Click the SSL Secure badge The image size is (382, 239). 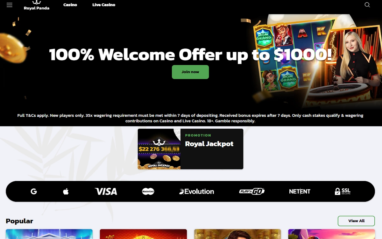(343, 192)
